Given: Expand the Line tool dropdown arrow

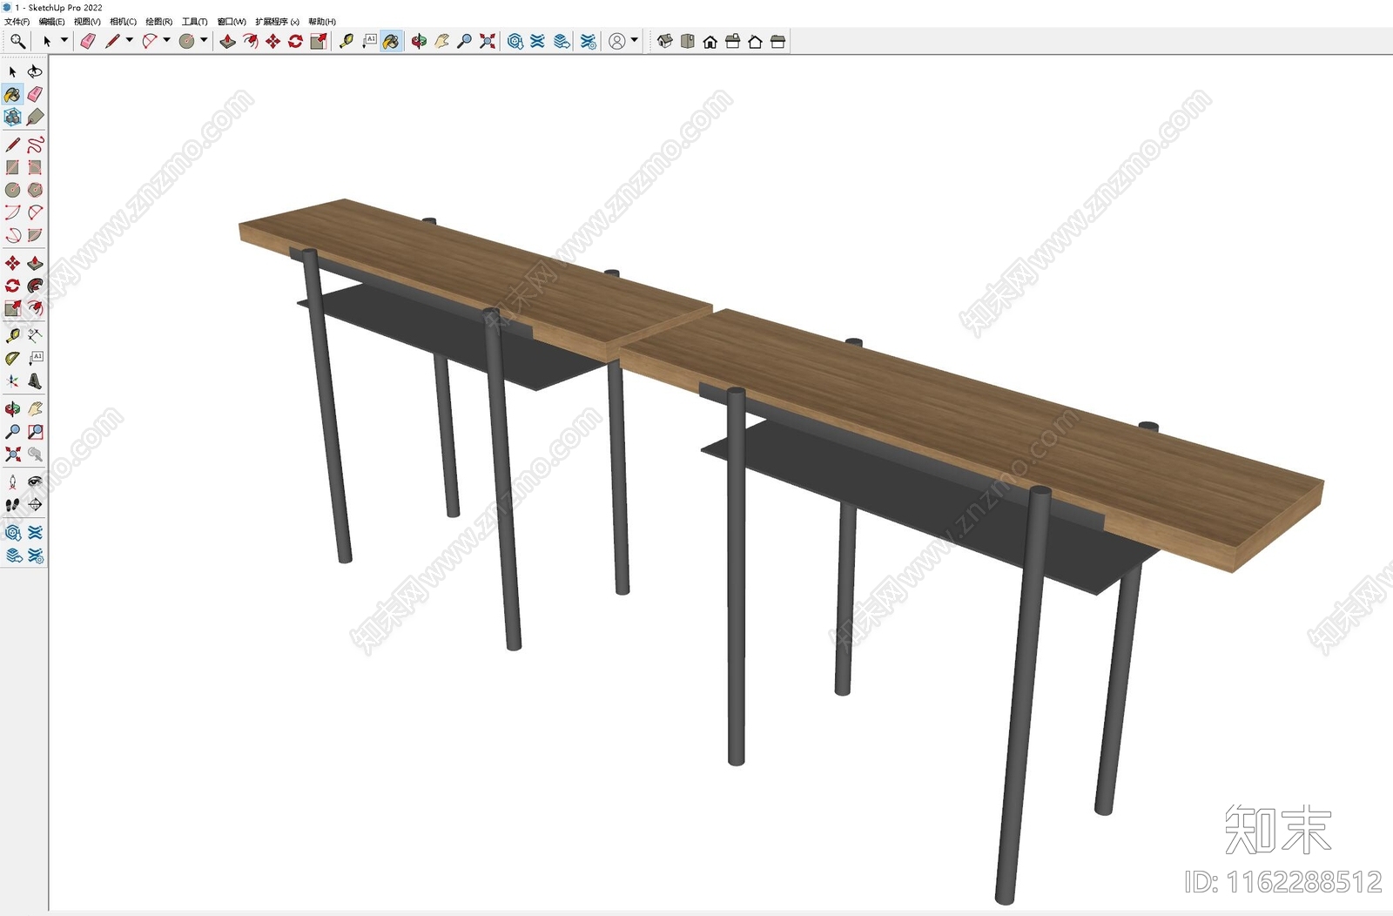Looking at the screenshot, I should click(x=130, y=40).
